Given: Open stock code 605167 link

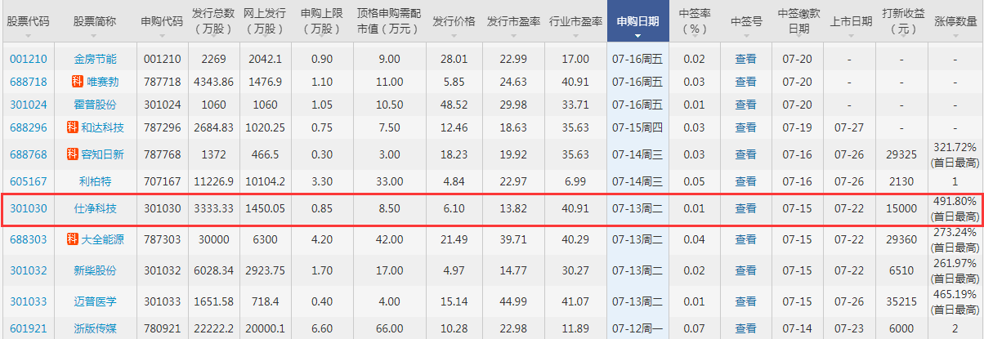Looking at the screenshot, I should click(x=28, y=181).
